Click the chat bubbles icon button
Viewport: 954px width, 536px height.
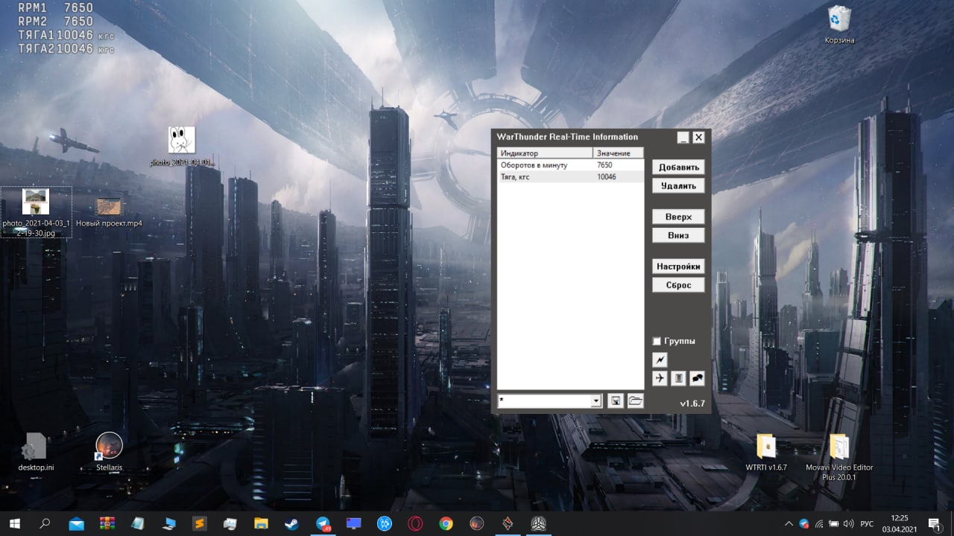[x=697, y=378]
